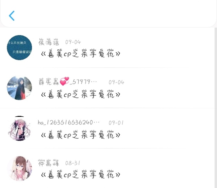Click the 09-04 date next to 薛先森
217x188 pixels.
coord(116,83)
